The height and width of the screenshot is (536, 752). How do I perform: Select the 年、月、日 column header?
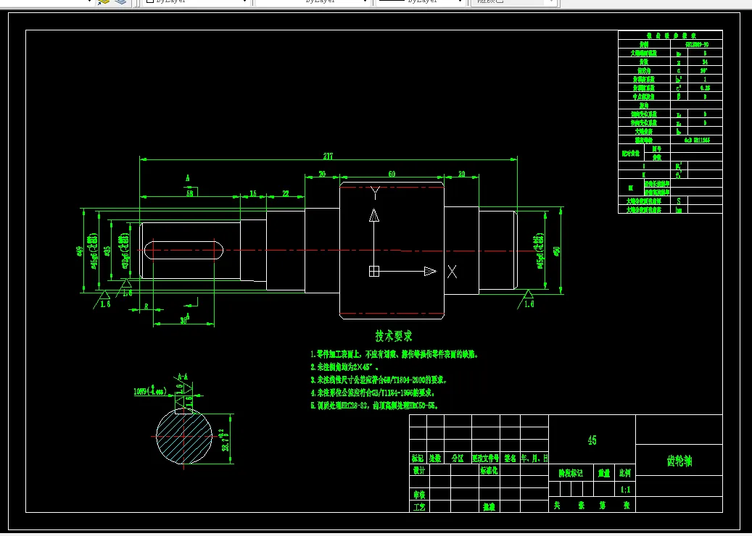534,458
